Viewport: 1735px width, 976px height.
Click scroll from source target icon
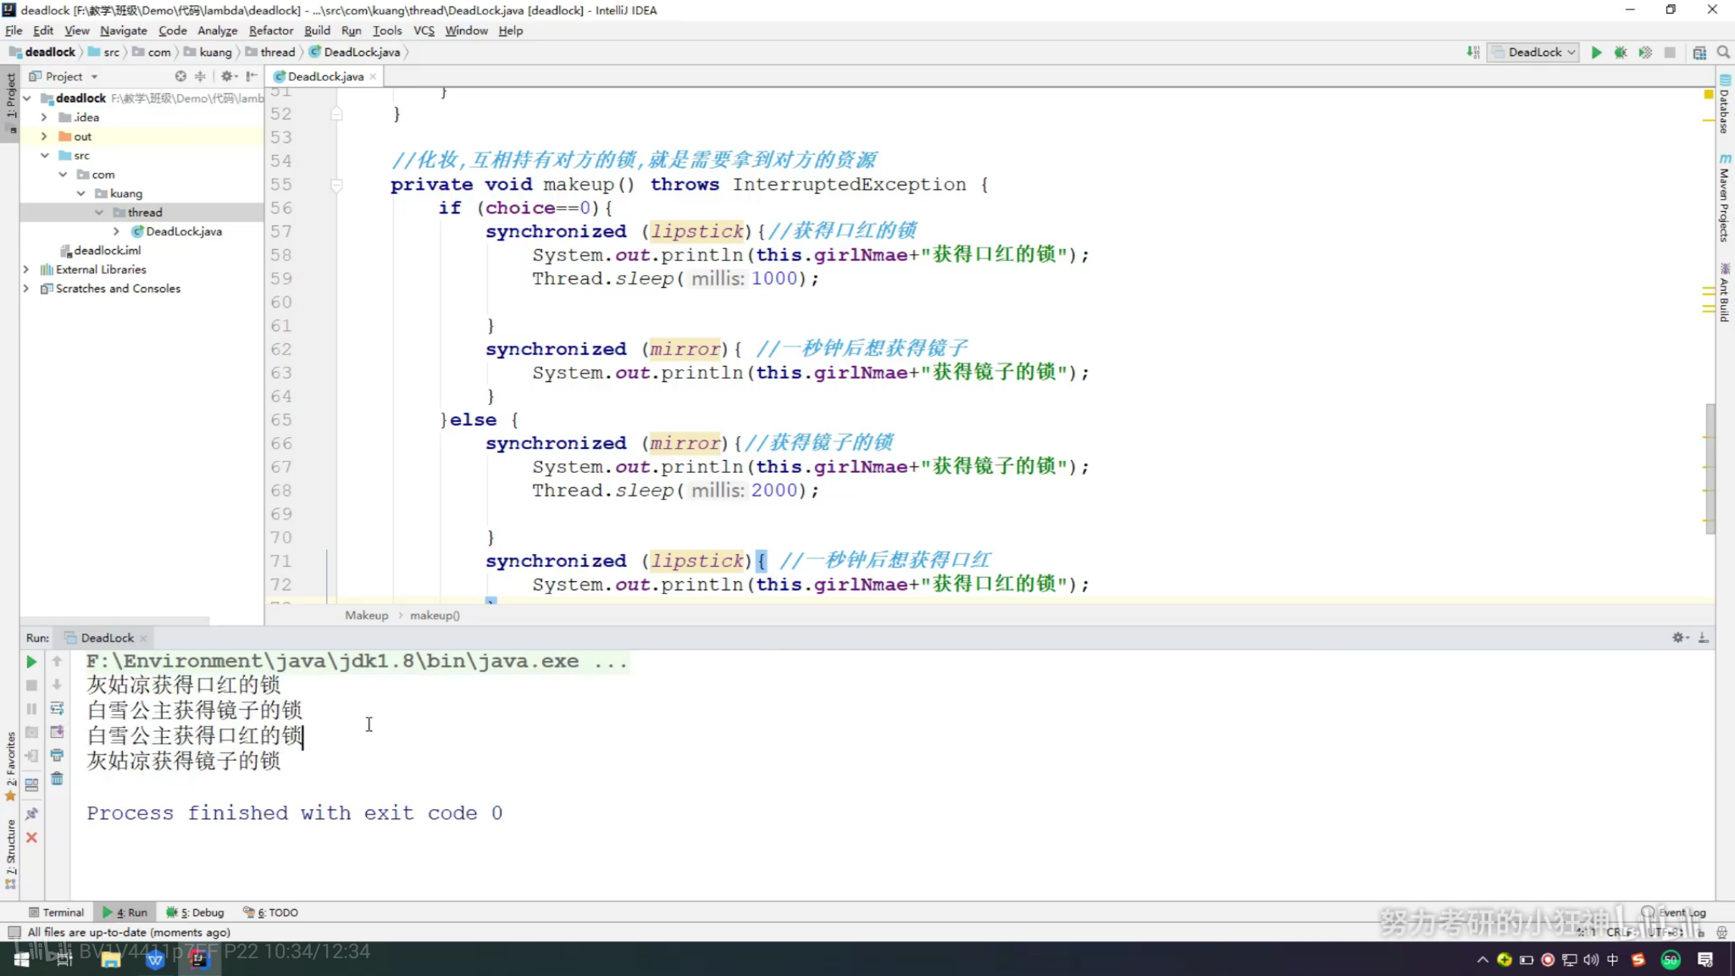(x=180, y=76)
